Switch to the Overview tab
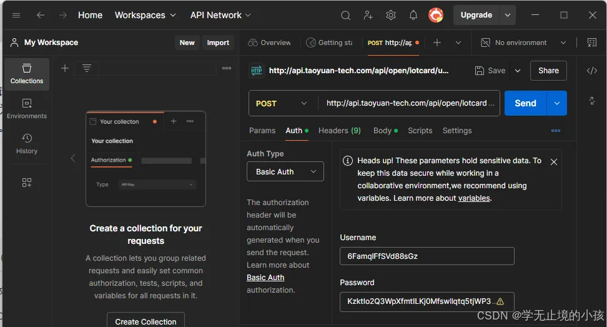 (269, 43)
